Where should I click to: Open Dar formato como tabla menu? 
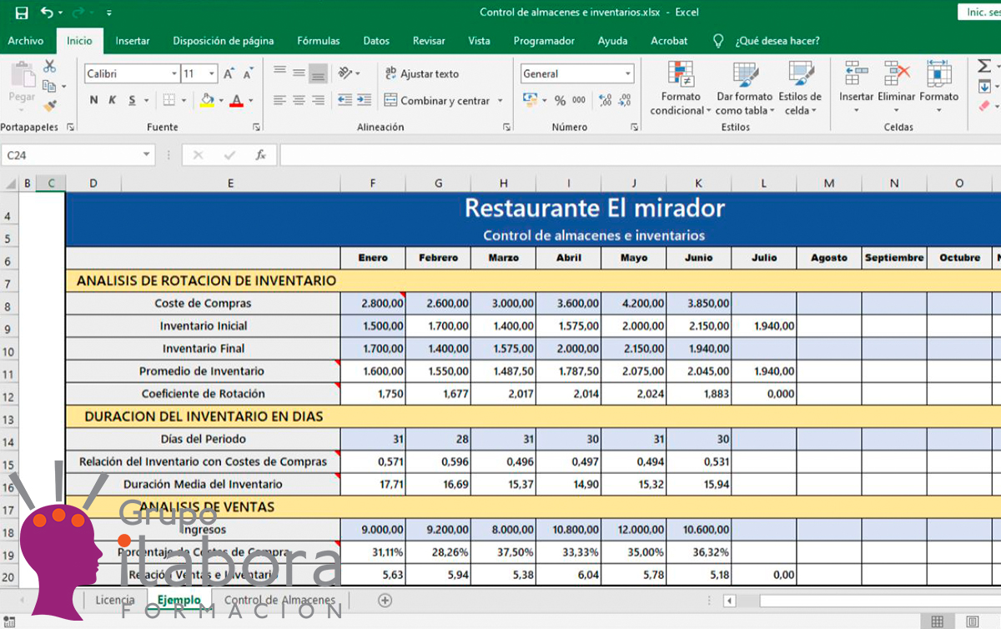(745, 88)
